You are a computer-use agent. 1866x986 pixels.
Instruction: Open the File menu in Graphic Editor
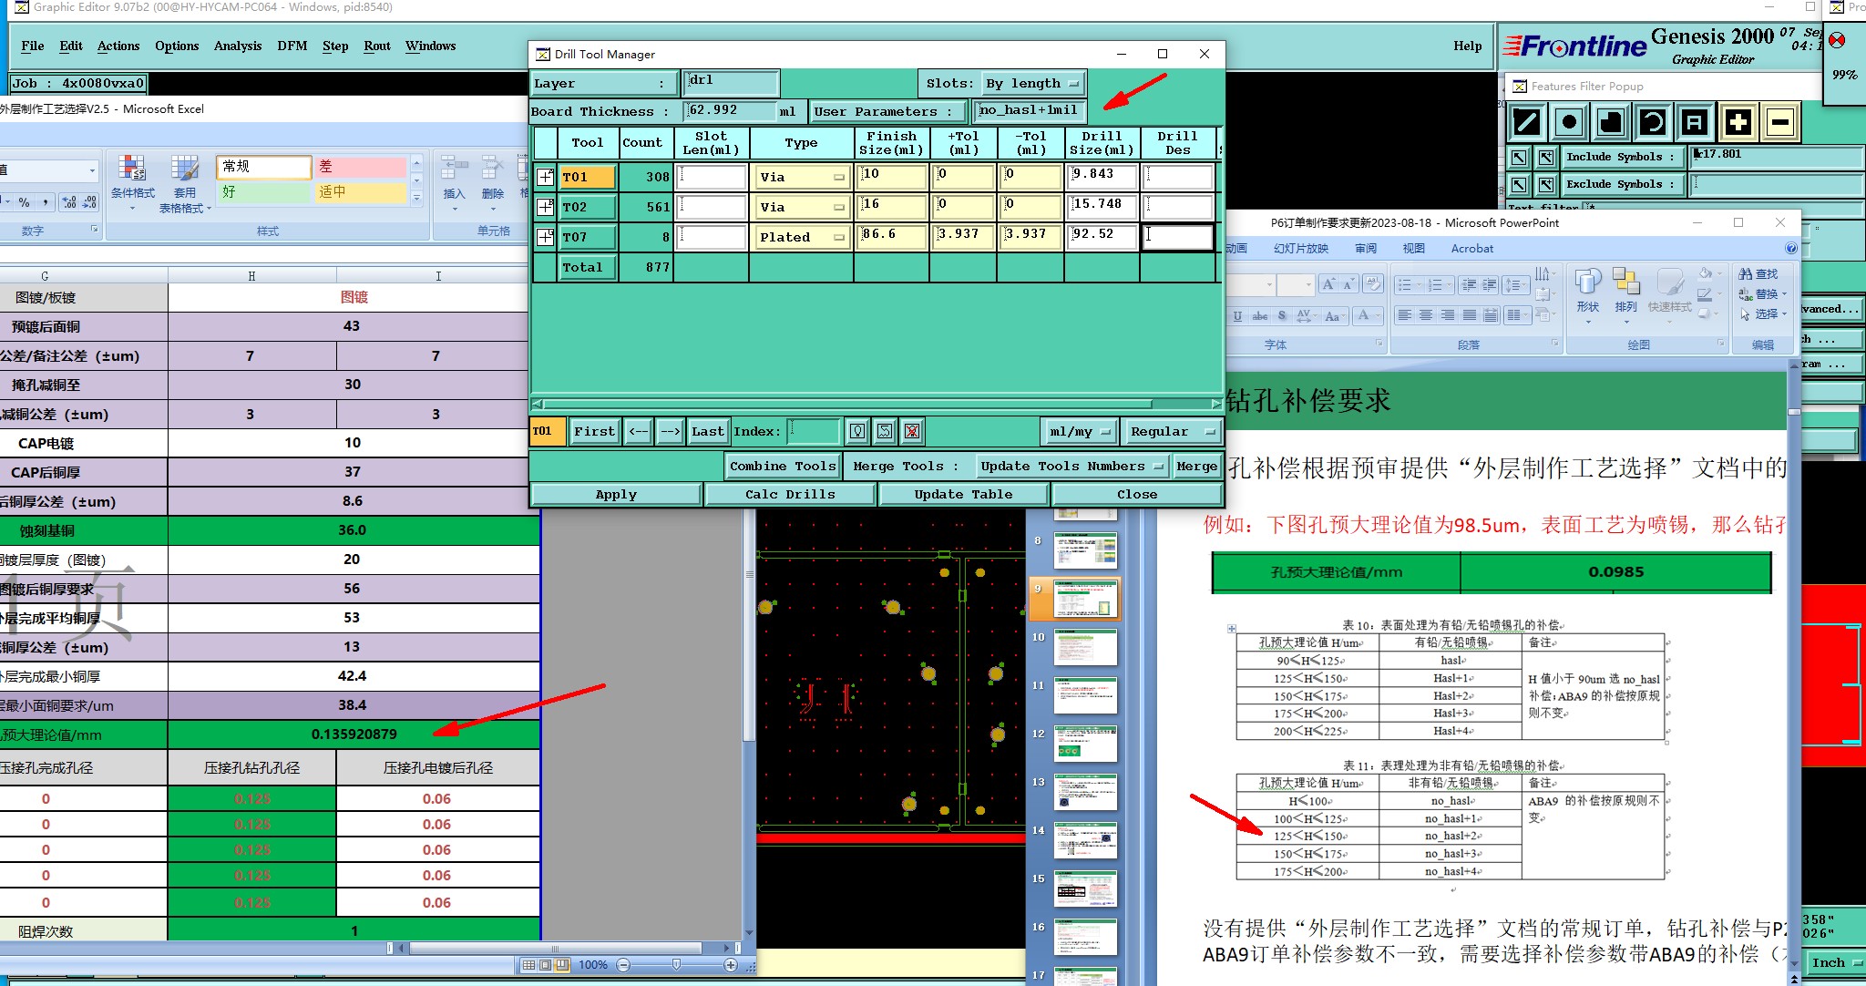tap(33, 46)
